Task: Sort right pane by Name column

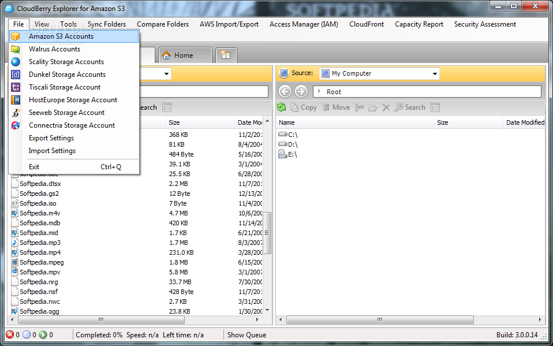Action: tap(354, 122)
